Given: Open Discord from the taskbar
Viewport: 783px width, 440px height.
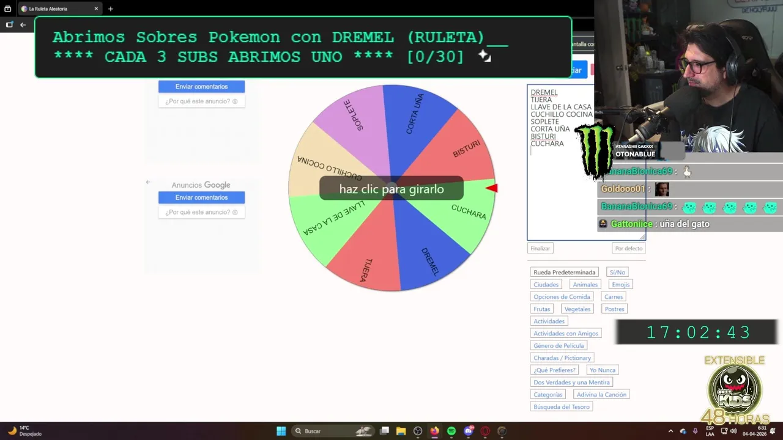Looking at the screenshot, I should click(469, 431).
